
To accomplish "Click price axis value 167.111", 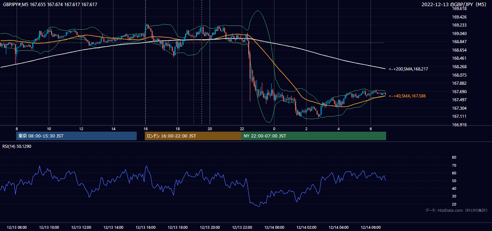I will click(459, 116).
